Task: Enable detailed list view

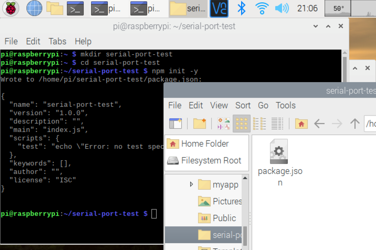Action: [277, 123]
